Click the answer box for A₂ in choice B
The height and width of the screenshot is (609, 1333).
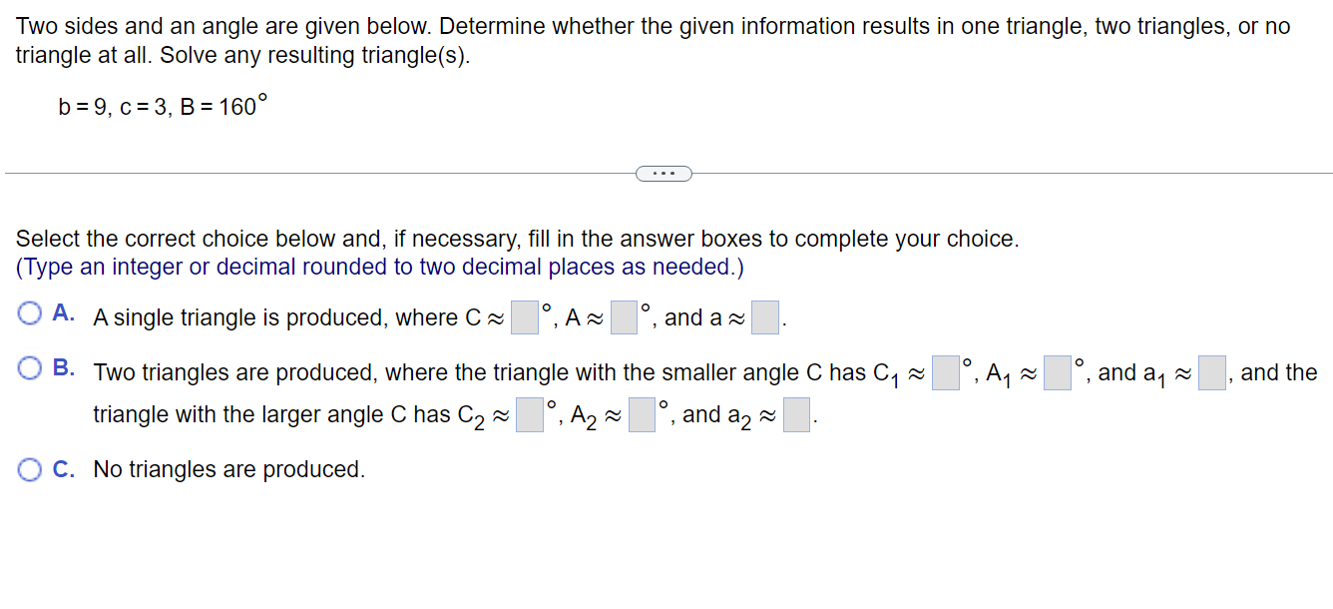[x=642, y=413]
